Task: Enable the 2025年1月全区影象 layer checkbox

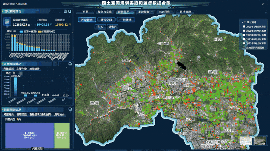Action: pyautogui.click(x=244, y=26)
